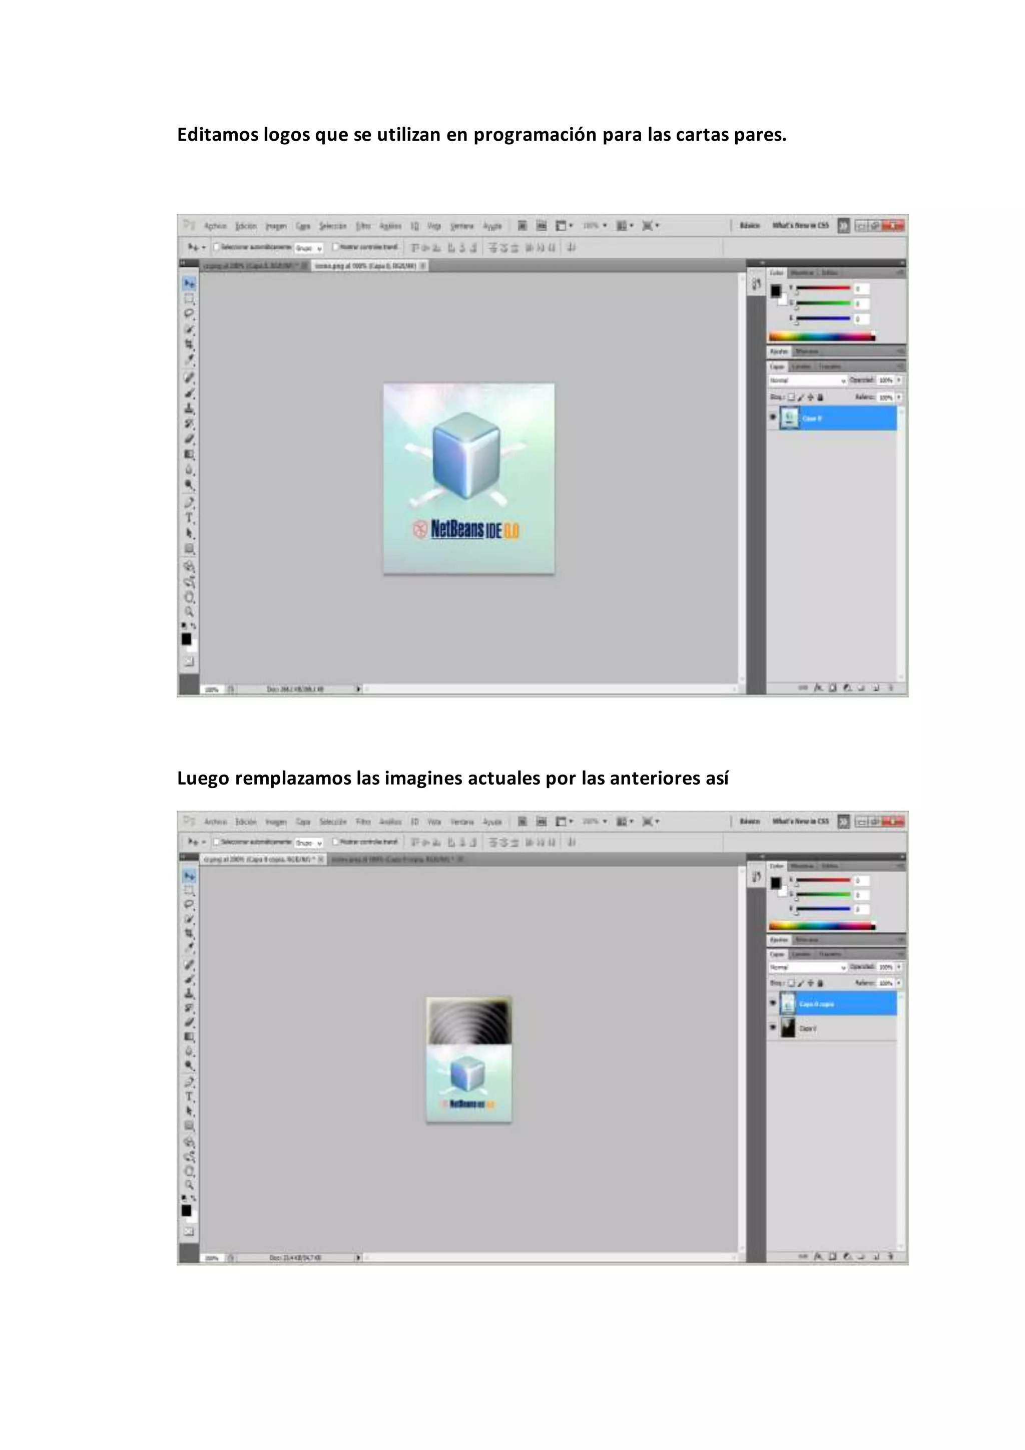Screen dimensions: 1025x1450
Task: Select the Move tool in the second screenshot
Action: (x=189, y=876)
